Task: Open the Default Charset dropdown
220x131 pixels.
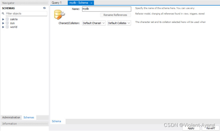Action: pos(94,23)
